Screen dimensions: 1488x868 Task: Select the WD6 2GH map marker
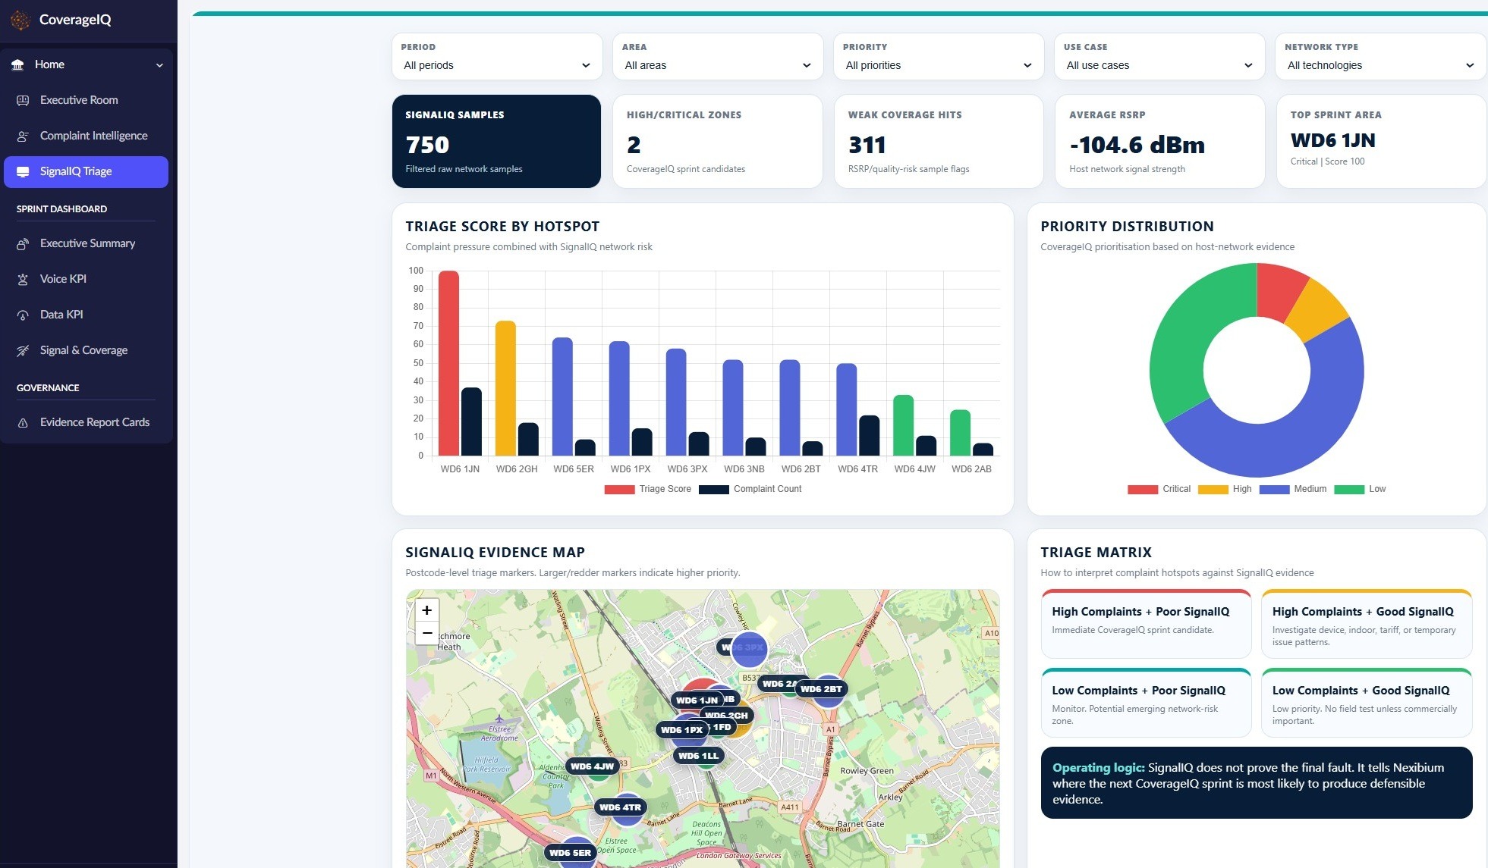coord(726,715)
